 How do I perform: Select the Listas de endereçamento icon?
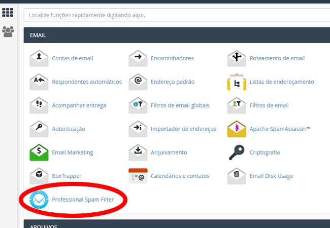[x=237, y=82]
